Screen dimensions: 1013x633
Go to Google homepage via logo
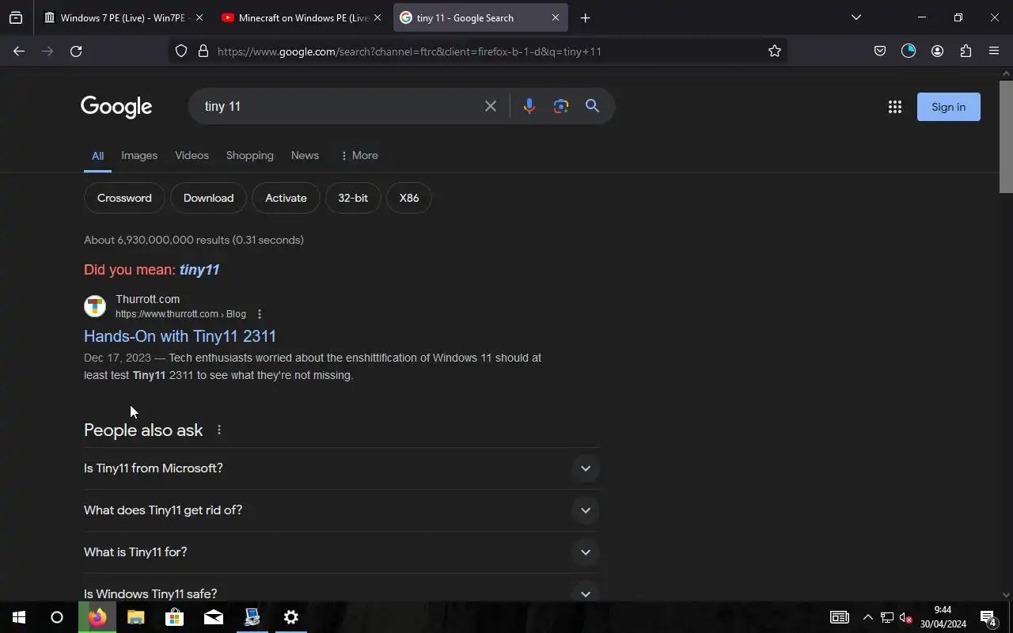tap(116, 107)
